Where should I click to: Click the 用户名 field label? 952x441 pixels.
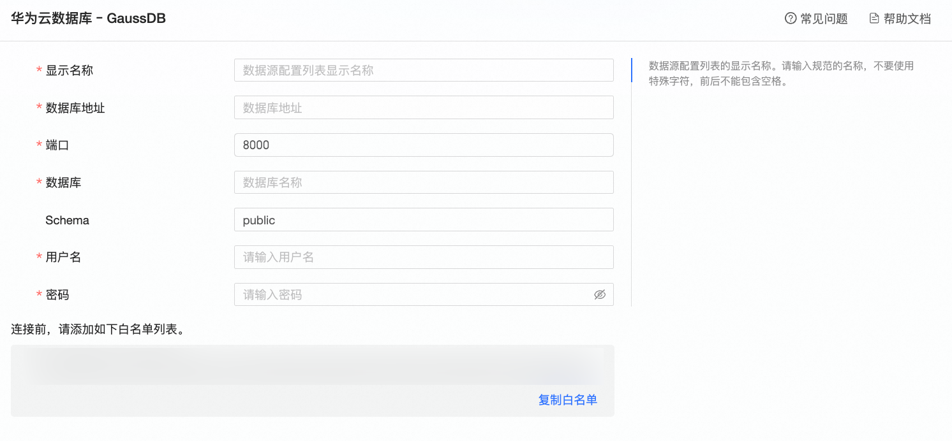pyautogui.click(x=63, y=257)
